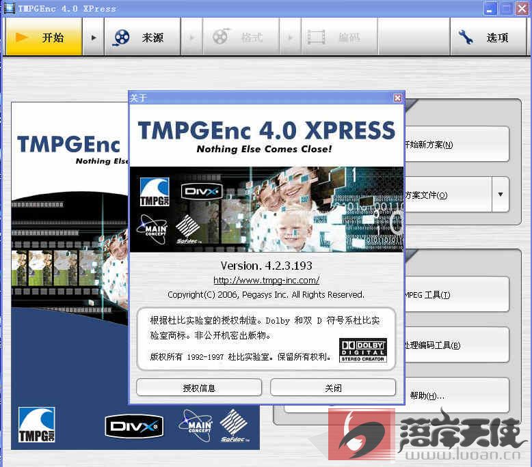Click the Sofdec logo in About banner
The height and width of the screenshot is (467, 532).
pos(188,229)
